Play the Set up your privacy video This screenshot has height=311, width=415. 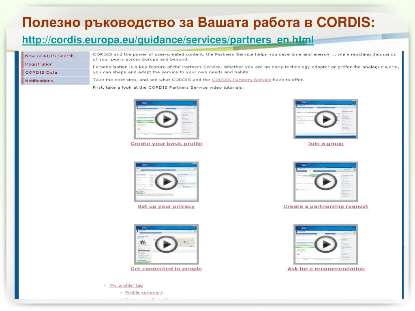(x=166, y=182)
